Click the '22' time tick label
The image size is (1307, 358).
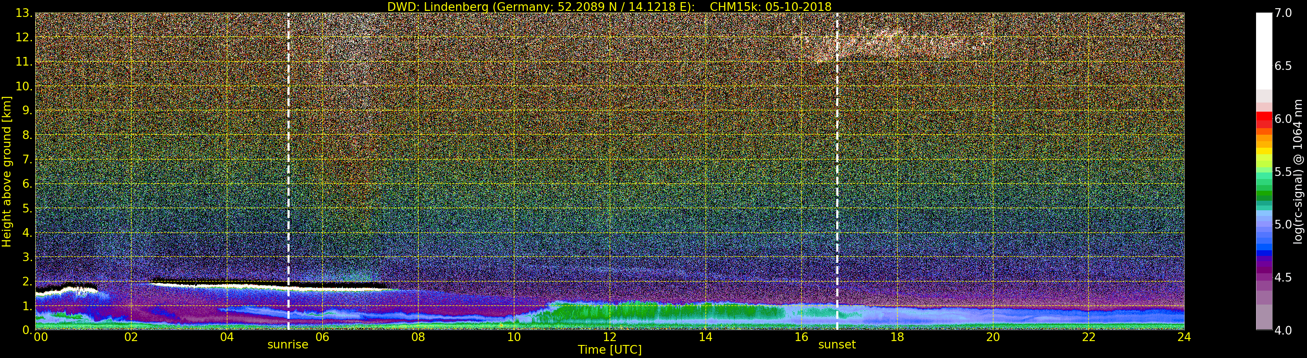click(1088, 336)
